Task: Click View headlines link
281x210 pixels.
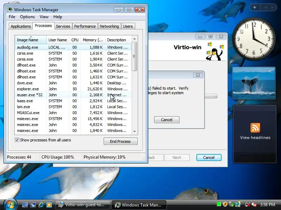Action: (255, 138)
